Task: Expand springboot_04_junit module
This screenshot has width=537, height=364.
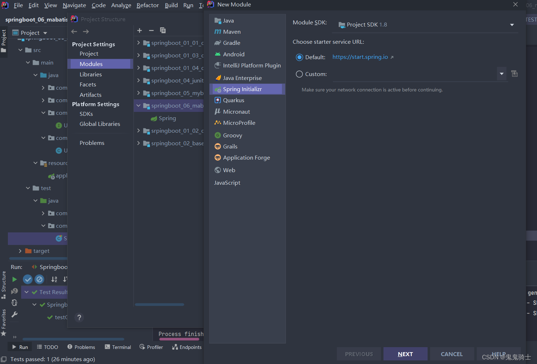Action: pos(138,80)
